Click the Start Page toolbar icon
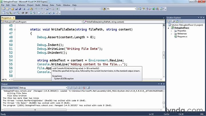206x116 pixels. coord(154,9)
